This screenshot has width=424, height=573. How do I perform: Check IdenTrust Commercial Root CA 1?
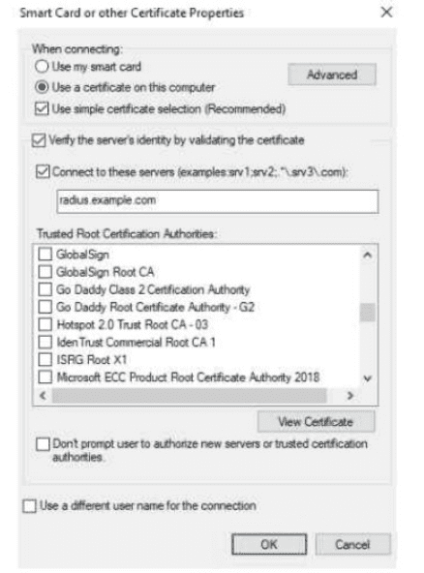click(x=45, y=342)
